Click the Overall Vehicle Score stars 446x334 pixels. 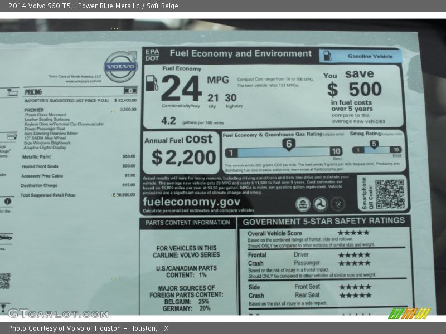tap(353, 233)
